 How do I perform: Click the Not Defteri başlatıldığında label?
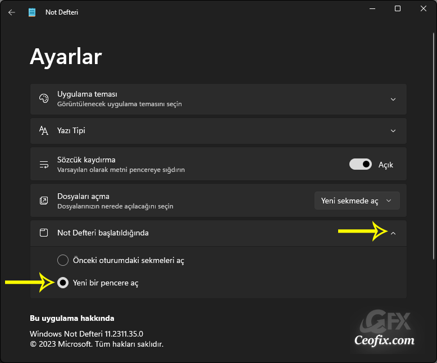103,233
